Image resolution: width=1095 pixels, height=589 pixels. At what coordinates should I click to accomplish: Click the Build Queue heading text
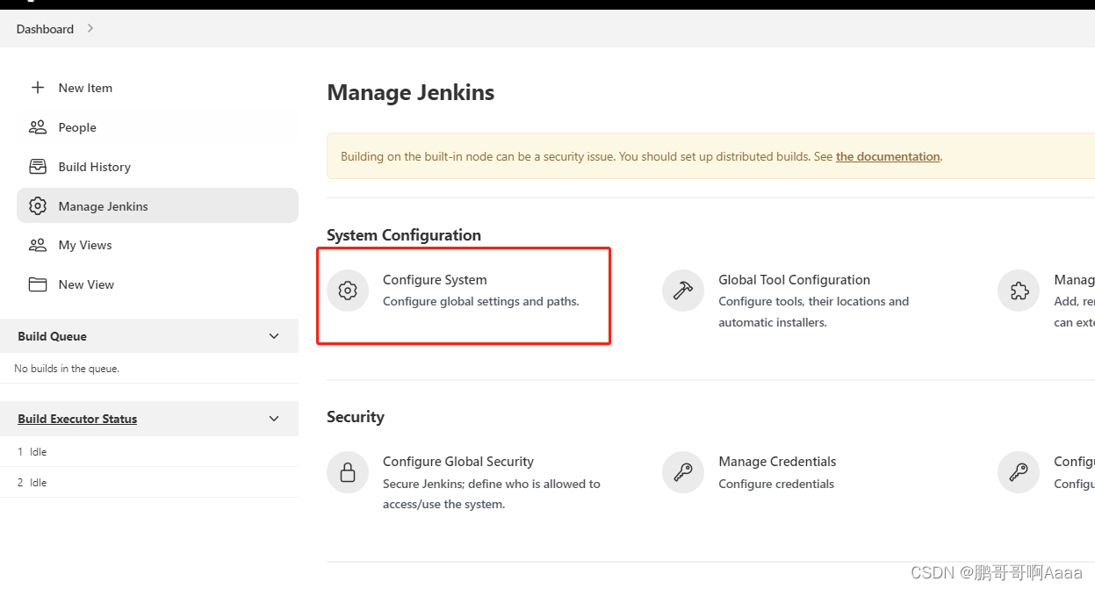[x=52, y=336]
